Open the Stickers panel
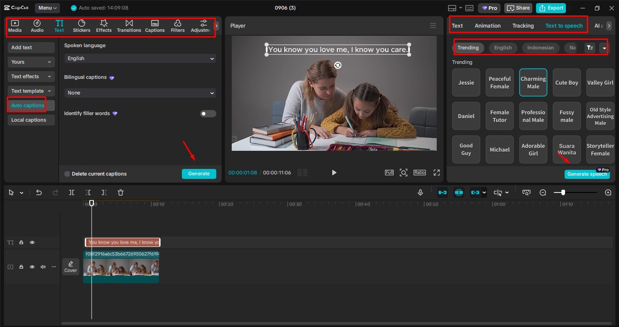The image size is (619, 327). tap(82, 26)
